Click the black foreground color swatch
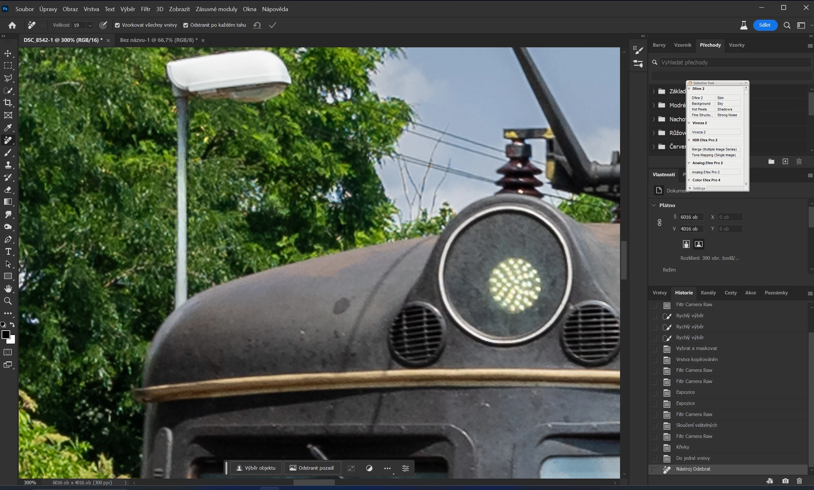 [x=6, y=334]
